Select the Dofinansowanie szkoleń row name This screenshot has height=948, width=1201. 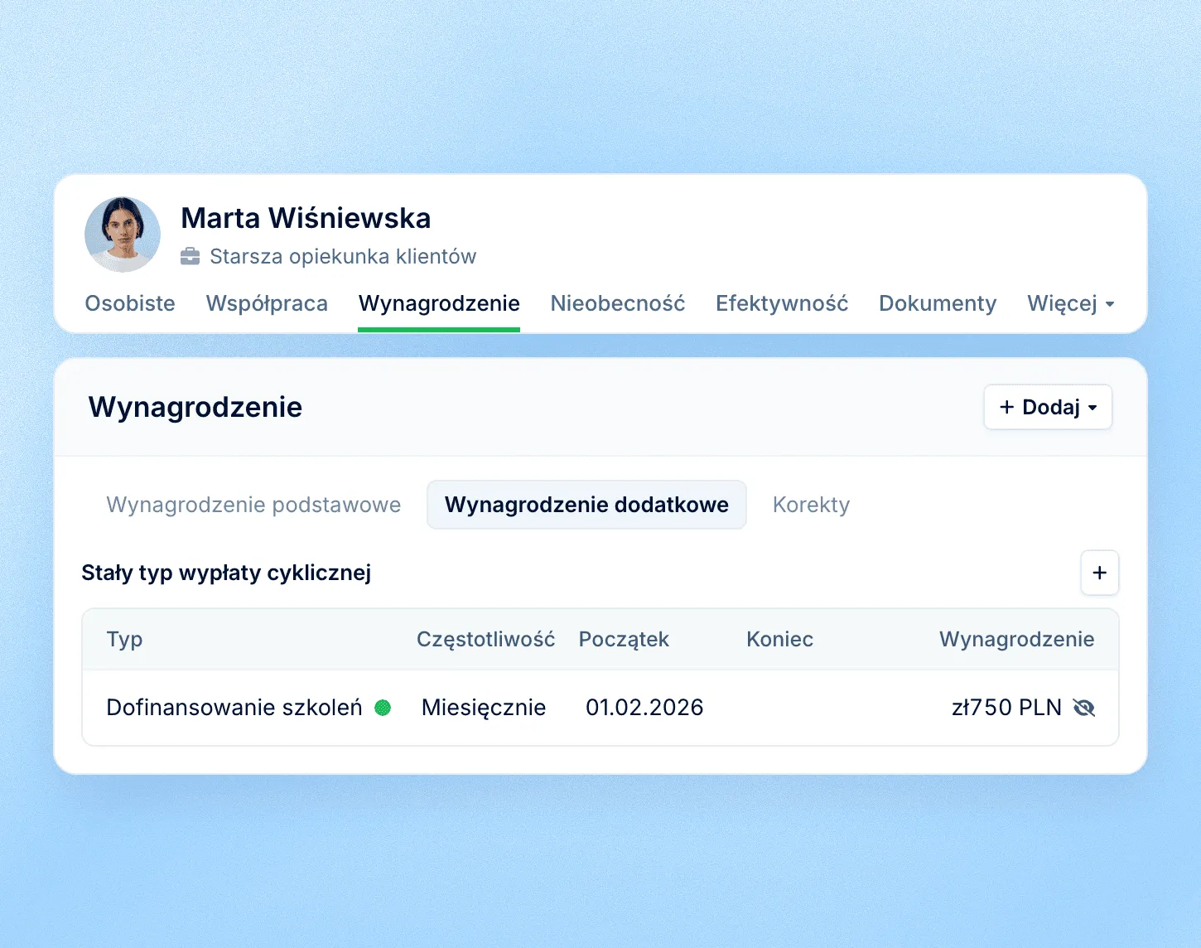tap(234, 708)
